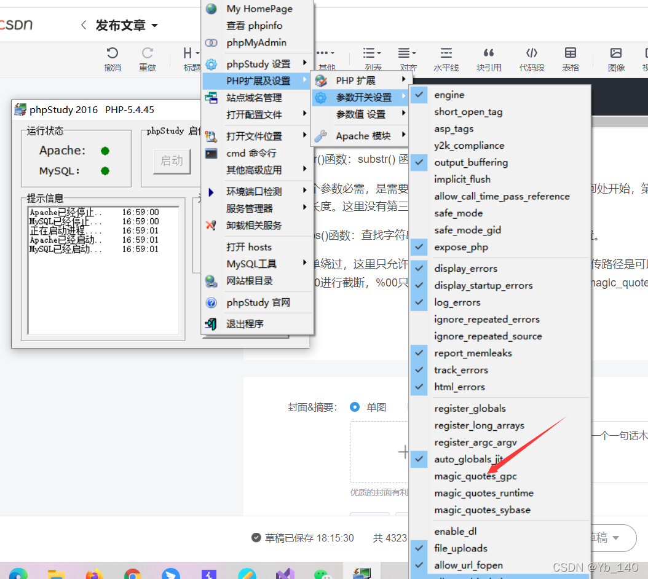This screenshot has height=579, width=648.
Task: Select 查看 phpinfo menu entry
Action: coord(257,26)
